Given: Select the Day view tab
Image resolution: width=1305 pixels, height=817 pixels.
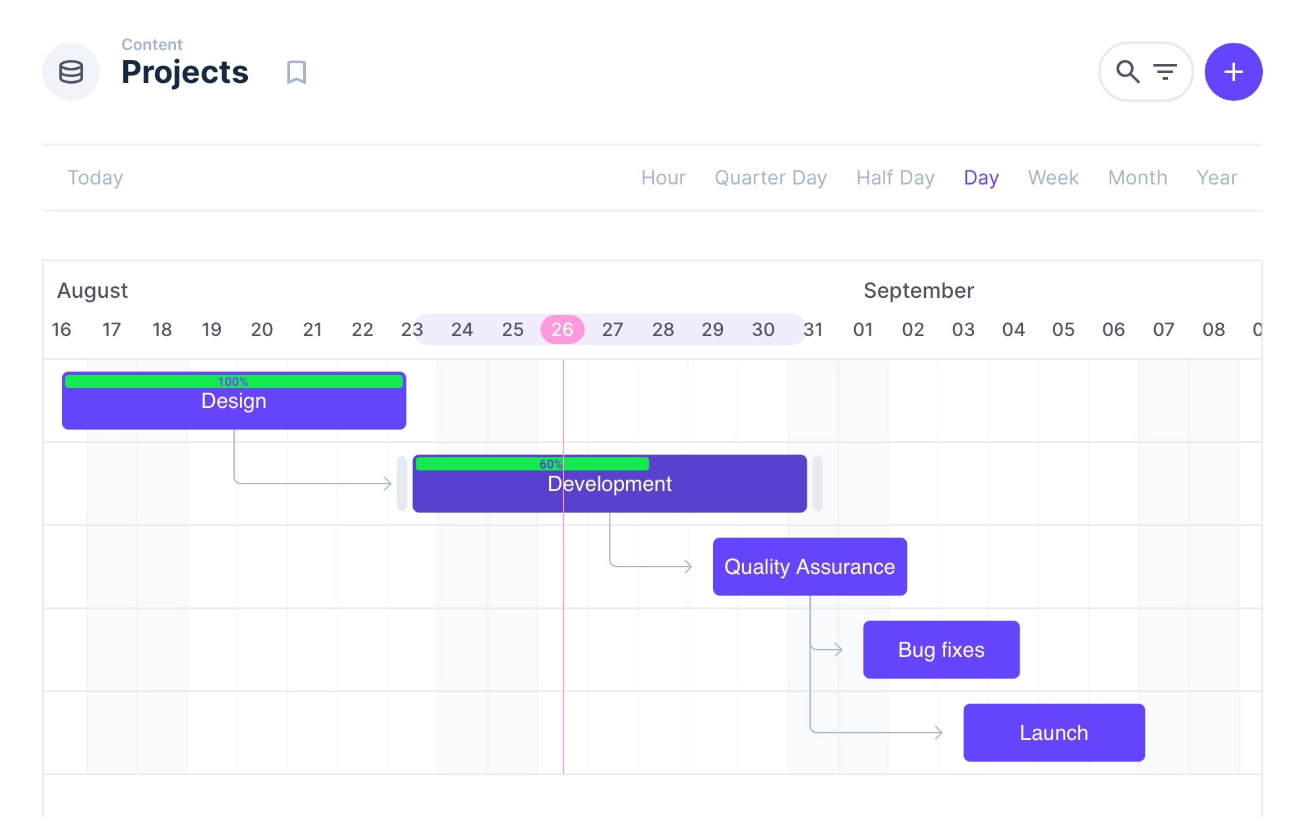Looking at the screenshot, I should (x=981, y=178).
